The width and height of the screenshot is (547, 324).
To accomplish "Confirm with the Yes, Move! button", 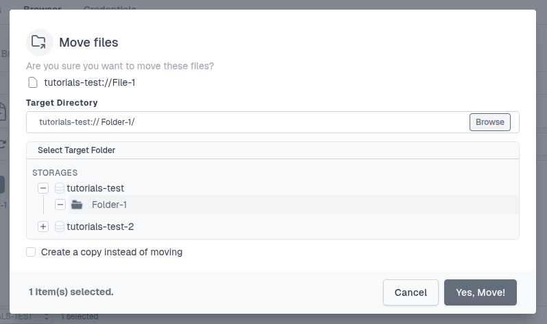I will pos(480,292).
